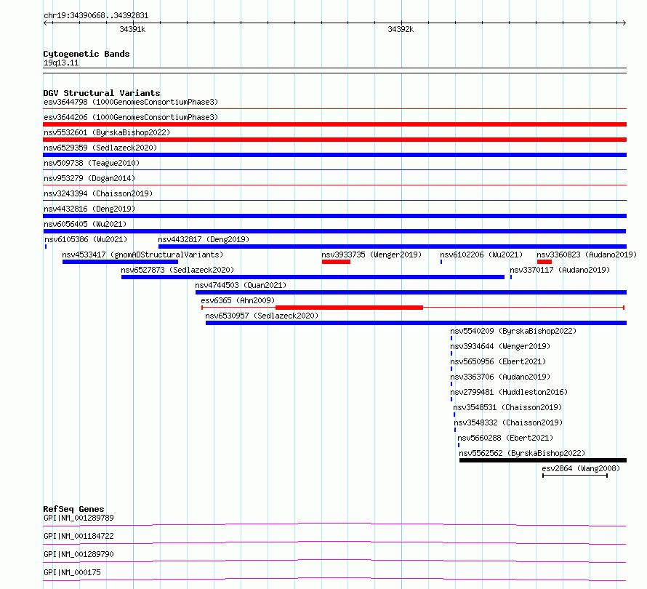Open the nsv3370117 (Audano2019) variant label
The image size is (647, 589).
560,270
